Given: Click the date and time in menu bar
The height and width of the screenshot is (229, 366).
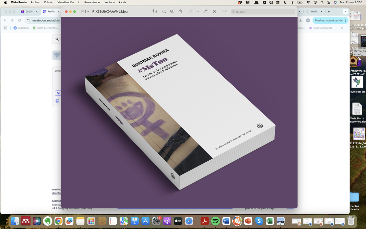Looking at the screenshot, I should [x=351, y=2].
